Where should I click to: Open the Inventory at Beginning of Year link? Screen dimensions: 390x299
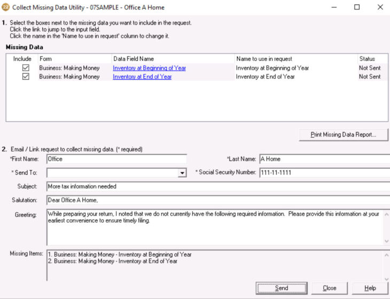point(149,68)
